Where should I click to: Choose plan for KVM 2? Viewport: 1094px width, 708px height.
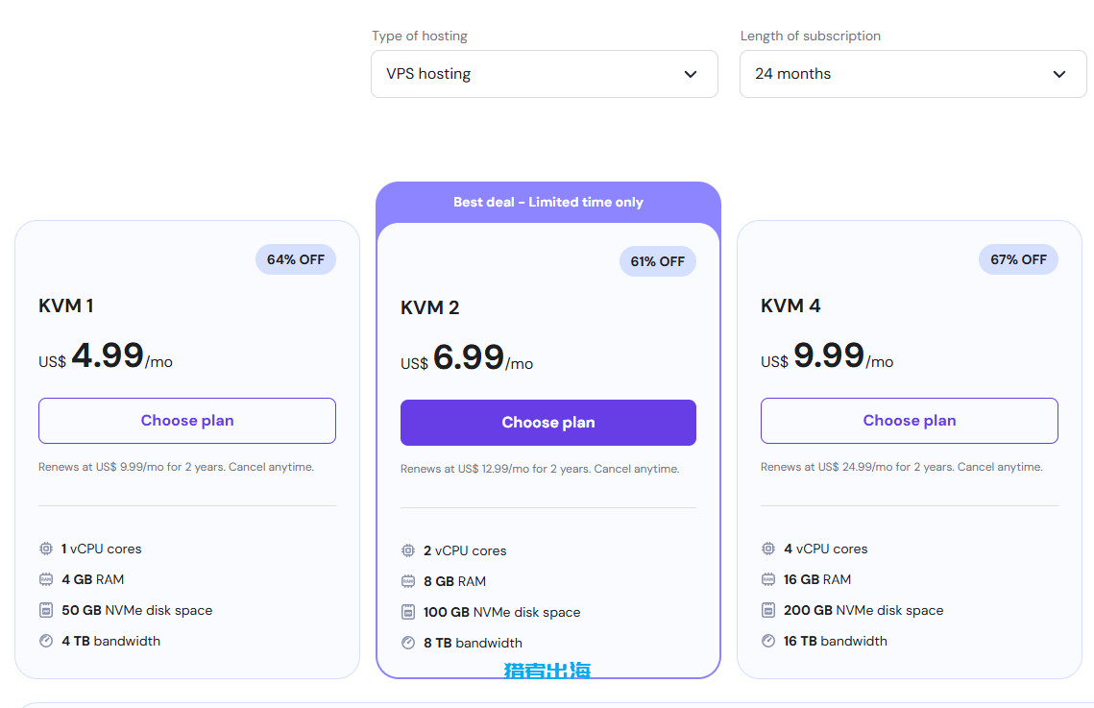pos(548,423)
